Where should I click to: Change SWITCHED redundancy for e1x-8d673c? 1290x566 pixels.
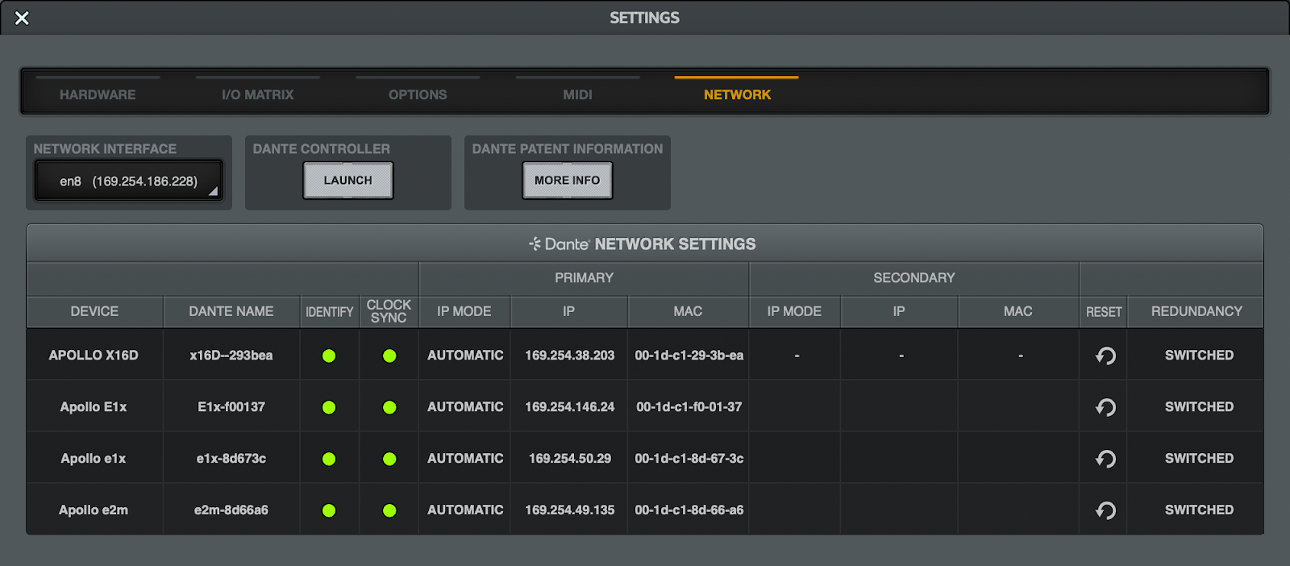pos(1199,458)
